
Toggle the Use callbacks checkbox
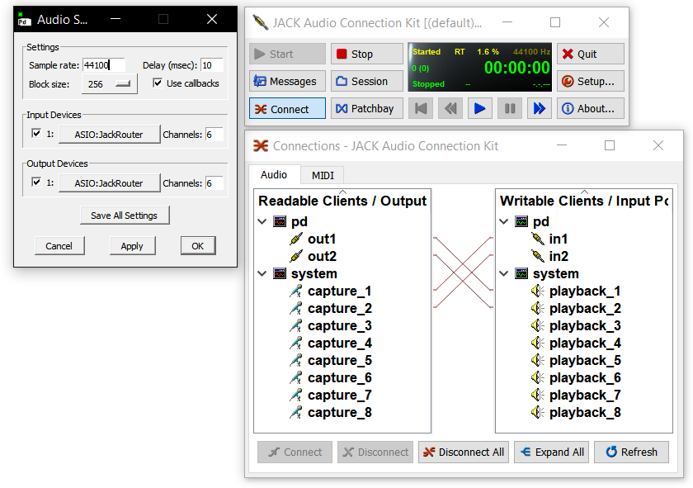tap(158, 83)
